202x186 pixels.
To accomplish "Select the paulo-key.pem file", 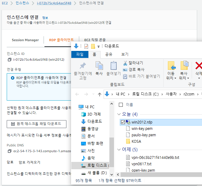I will pos(144,135).
